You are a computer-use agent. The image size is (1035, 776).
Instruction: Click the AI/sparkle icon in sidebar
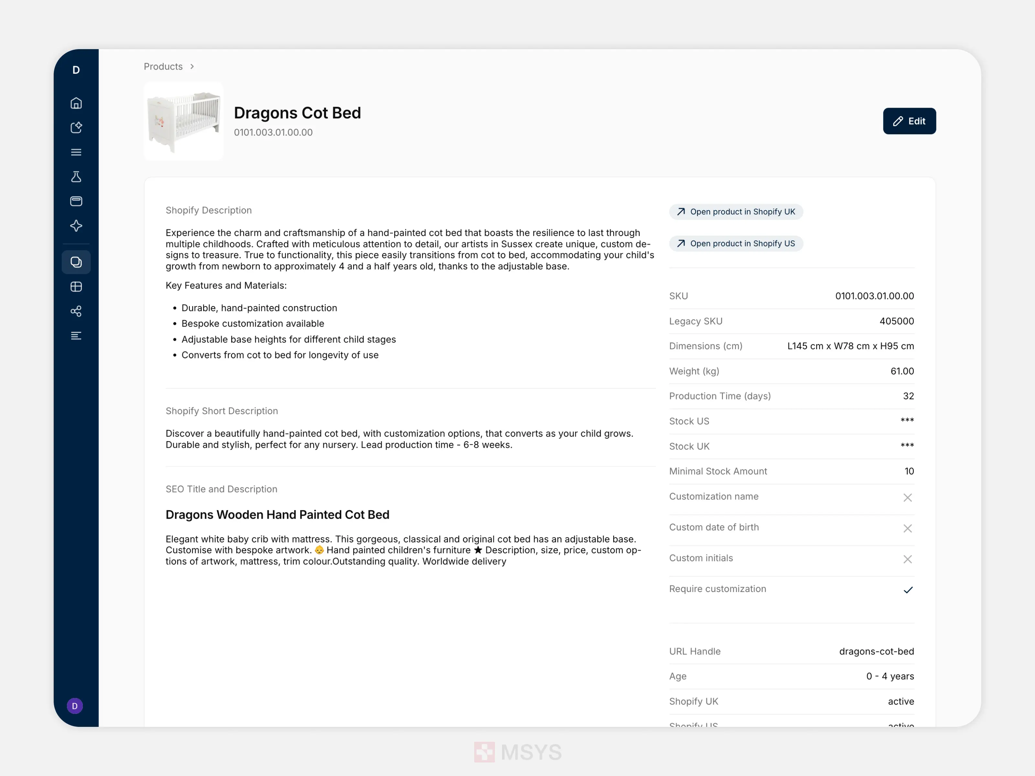pyautogui.click(x=77, y=225)
